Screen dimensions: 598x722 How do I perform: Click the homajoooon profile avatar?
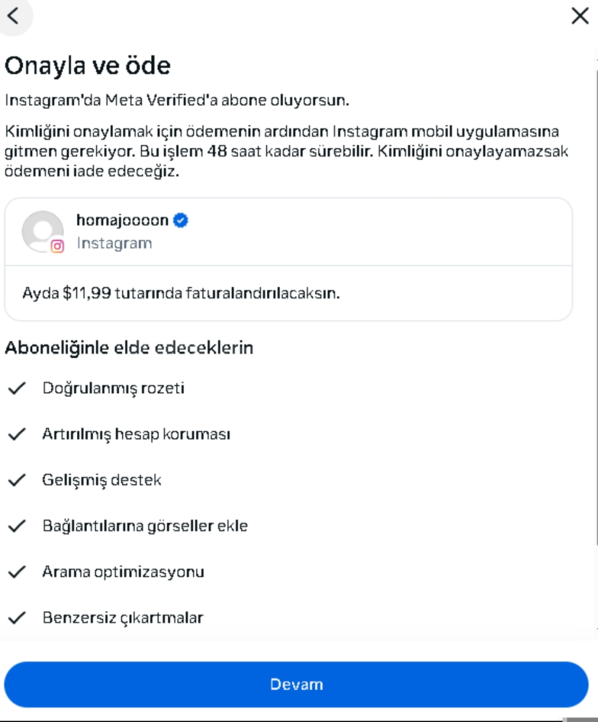42,231
